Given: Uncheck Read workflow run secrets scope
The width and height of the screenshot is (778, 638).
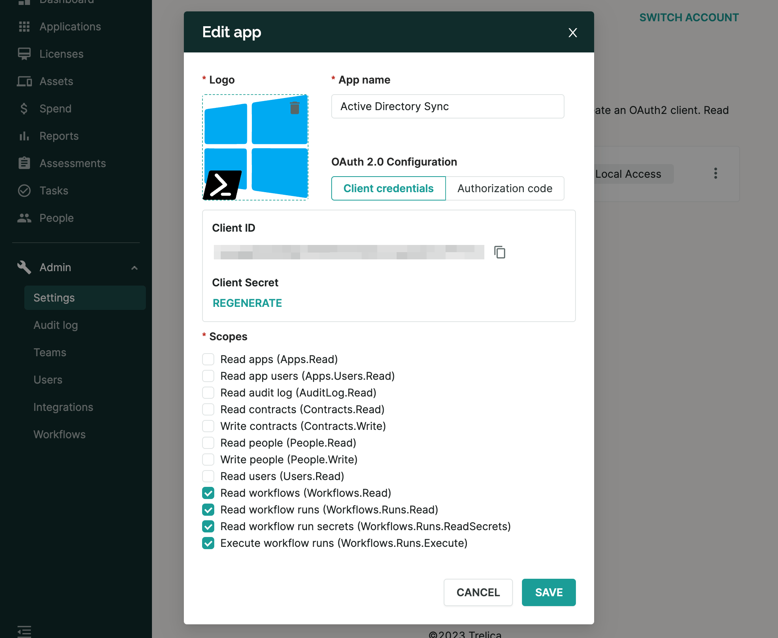Looking at the screenshot, I should [x=208, y=526].
